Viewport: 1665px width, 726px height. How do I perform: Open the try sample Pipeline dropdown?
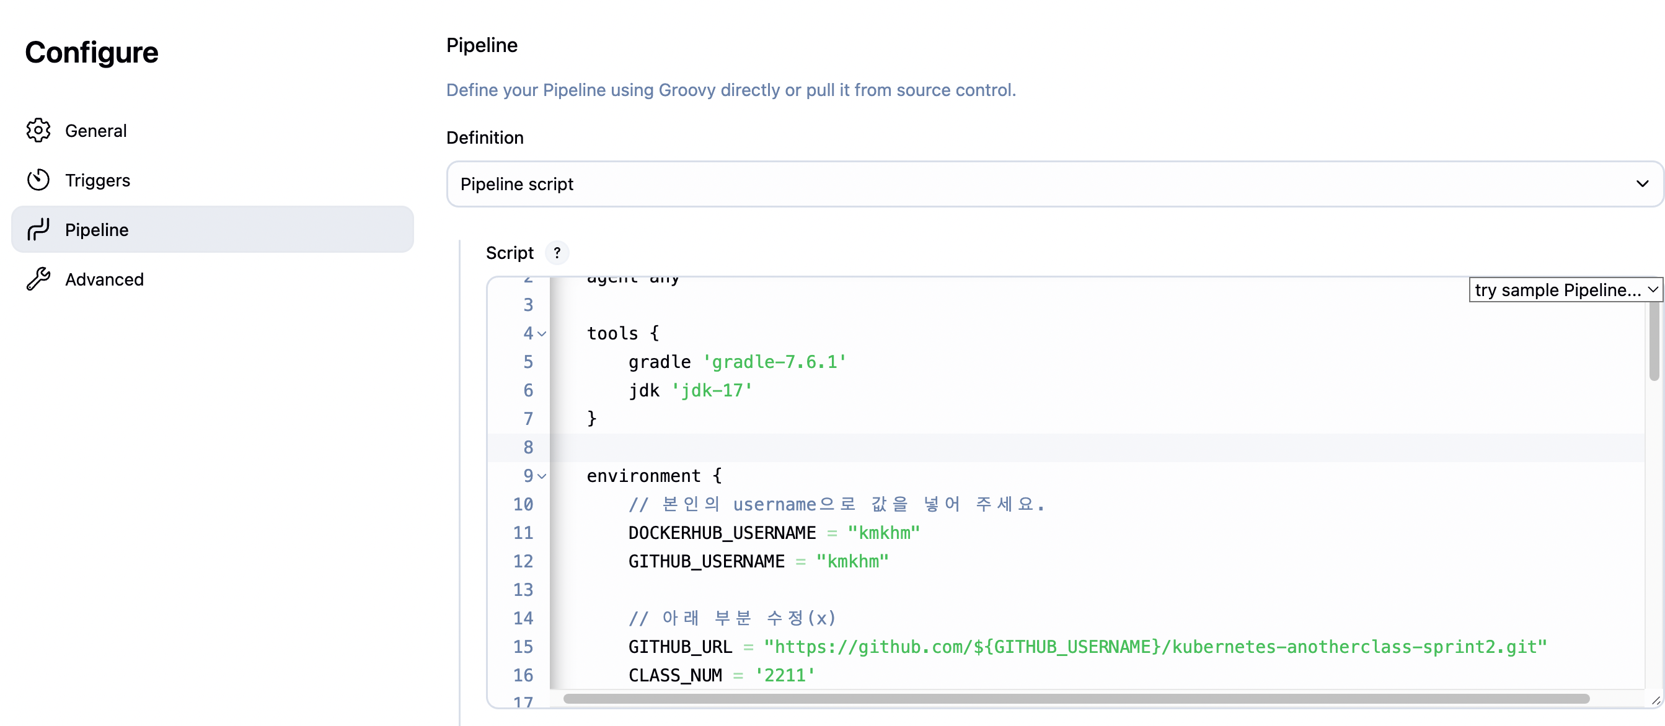[x=1565, y=290]
